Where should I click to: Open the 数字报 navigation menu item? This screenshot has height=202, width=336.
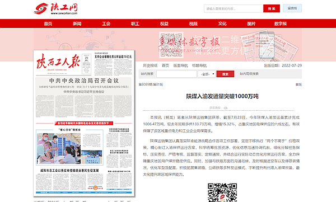tap(281, 24)
